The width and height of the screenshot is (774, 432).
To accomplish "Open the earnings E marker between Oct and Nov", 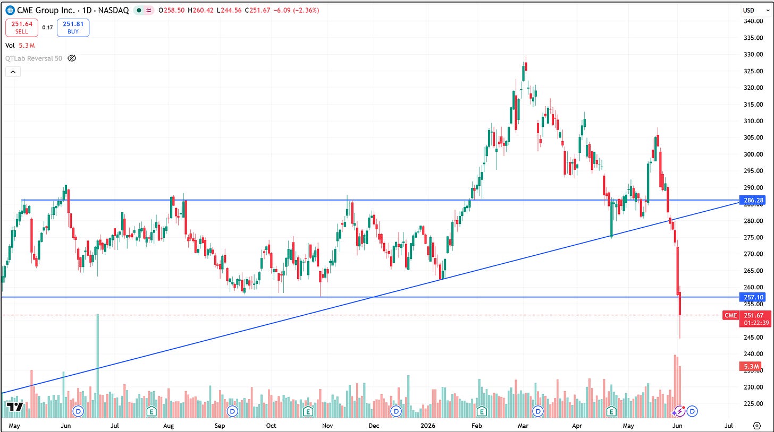I will (x=307, y=411).
